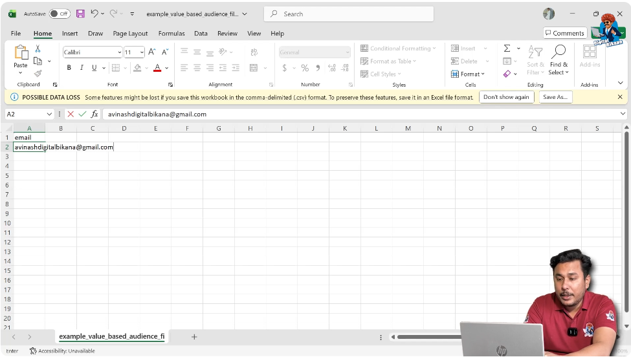
Task: Open Sort & Filter menu
Action: tap(535, 60)
